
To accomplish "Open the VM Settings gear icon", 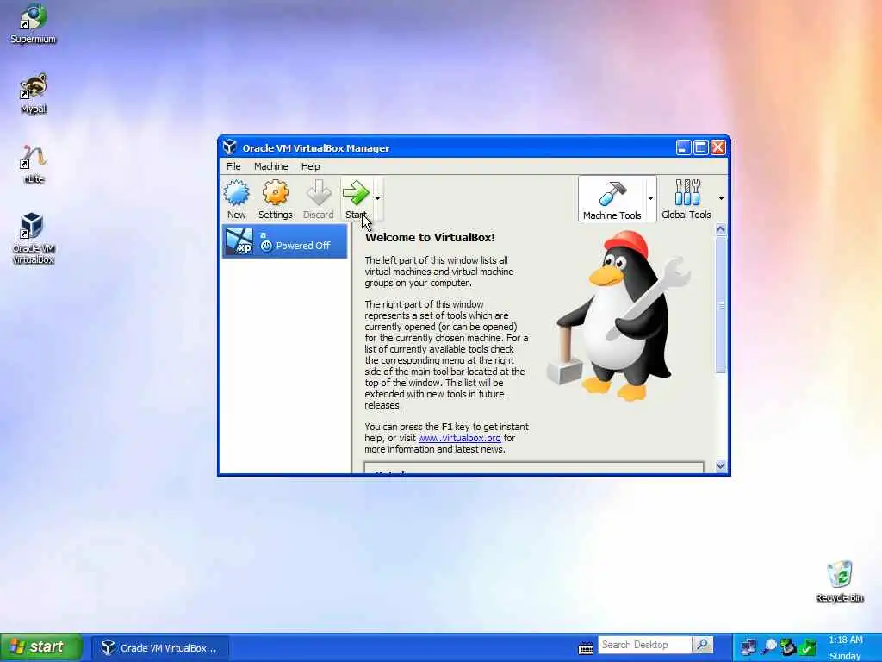I will [275, 199].
